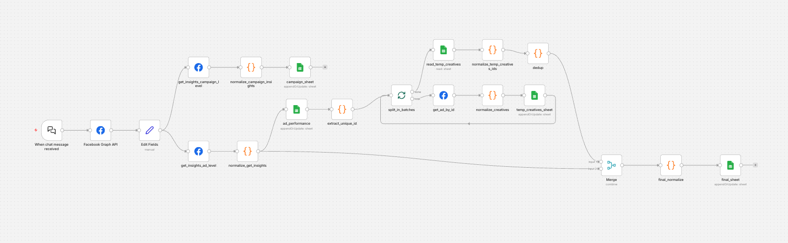Click the 'final_normalize' label text
This screenshot has width=788, height=243.
[x=671, y=180]
